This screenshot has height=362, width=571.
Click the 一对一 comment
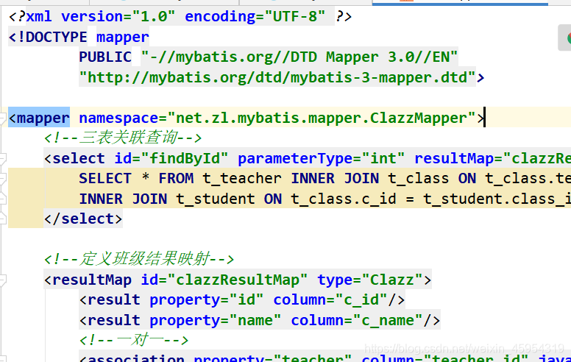(x=134, y=340)
